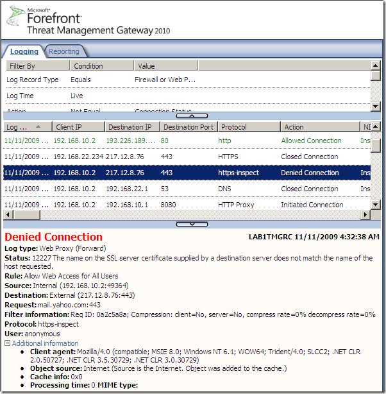Click client IP 192.168.22.234 cell
The width and height of the screenshot is (386, 394).
pyautogui.click(x=78, y=157)
